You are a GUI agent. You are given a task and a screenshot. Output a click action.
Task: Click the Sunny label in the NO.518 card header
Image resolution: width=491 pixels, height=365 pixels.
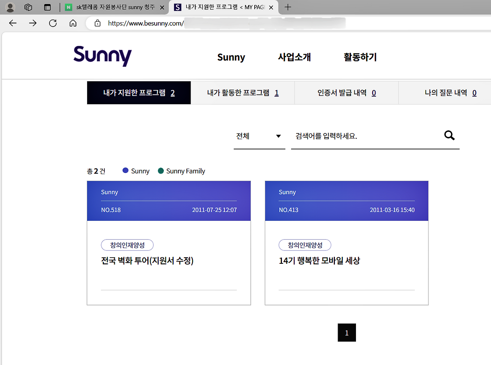[x=109, y=192]
